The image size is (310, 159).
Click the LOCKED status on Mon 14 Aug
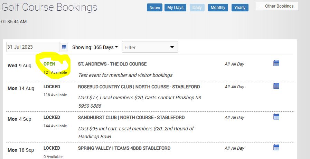click(x=52, y=87)
